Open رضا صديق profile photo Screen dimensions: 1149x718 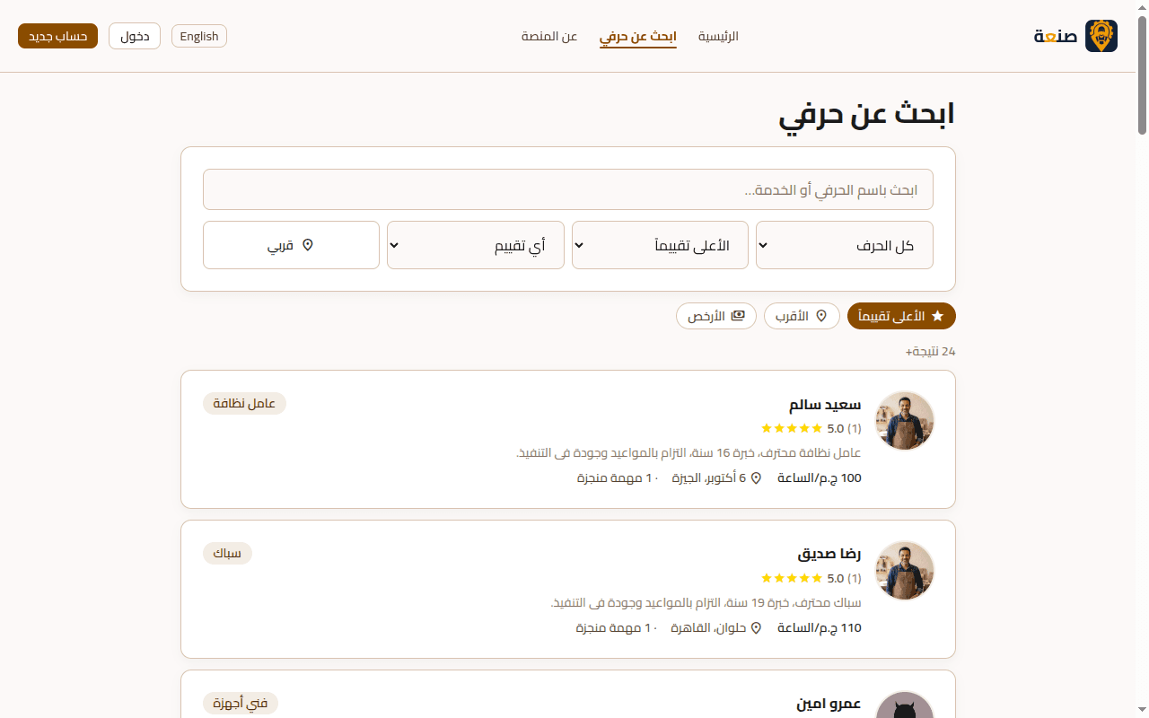pyautogui.click(x=905, y=571)
